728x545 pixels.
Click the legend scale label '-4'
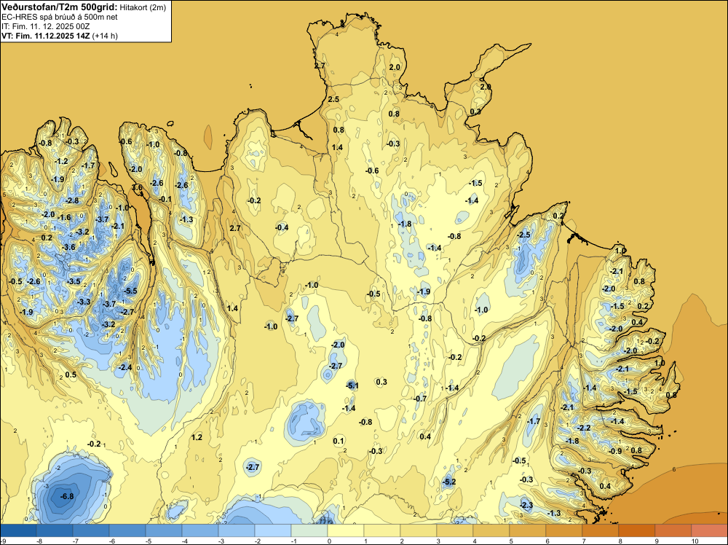point(184,541)
